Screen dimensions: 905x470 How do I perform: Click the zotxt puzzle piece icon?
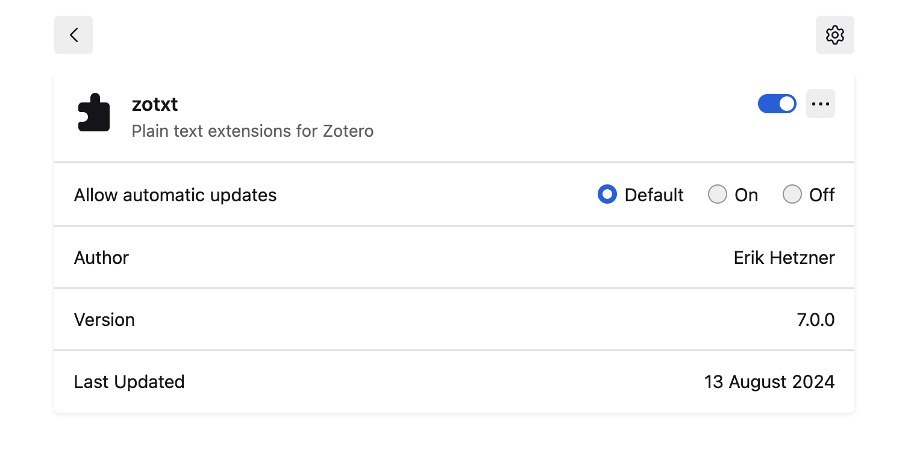click(x=94, y=113)
